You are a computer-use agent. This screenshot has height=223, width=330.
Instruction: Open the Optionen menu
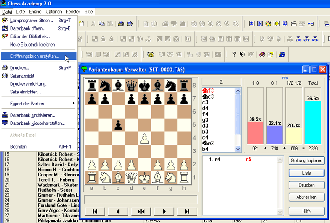click(53, 12)
